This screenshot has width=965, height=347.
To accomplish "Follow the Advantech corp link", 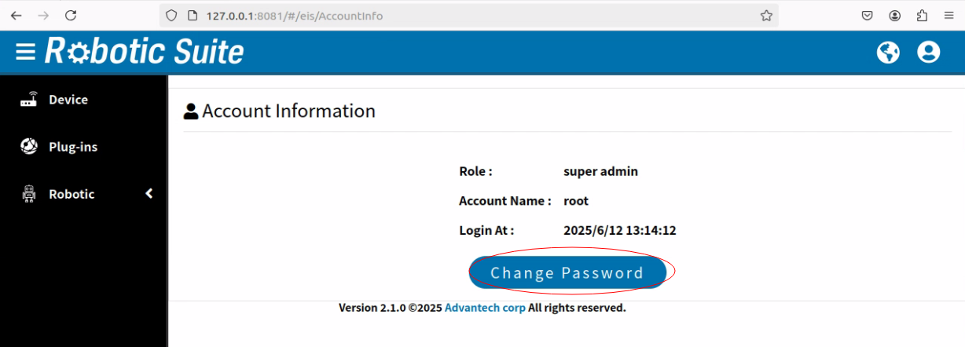I will [x=485, y=308].
